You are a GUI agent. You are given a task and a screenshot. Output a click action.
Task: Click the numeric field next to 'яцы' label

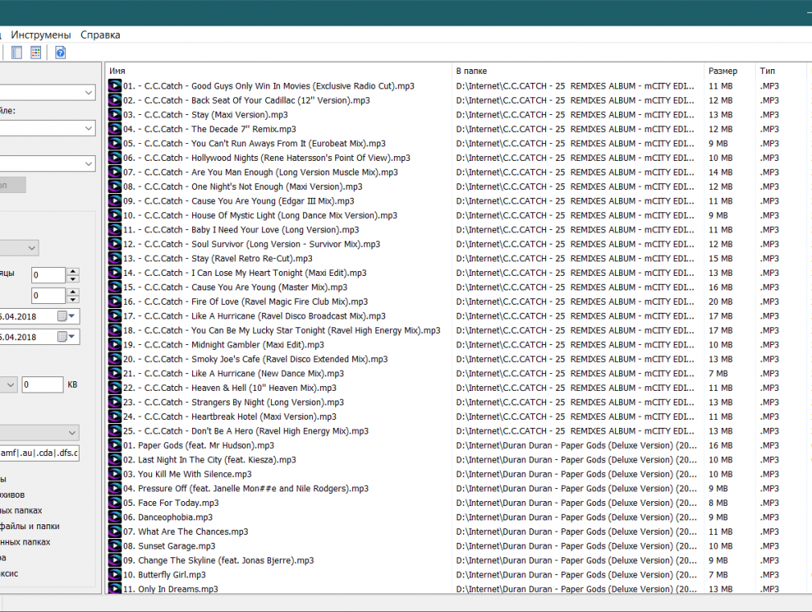48,275
